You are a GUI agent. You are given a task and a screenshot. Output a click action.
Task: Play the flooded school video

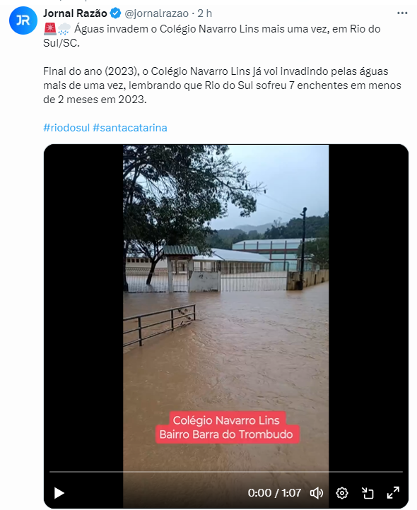pyautogui.click(x=59, y=493)
